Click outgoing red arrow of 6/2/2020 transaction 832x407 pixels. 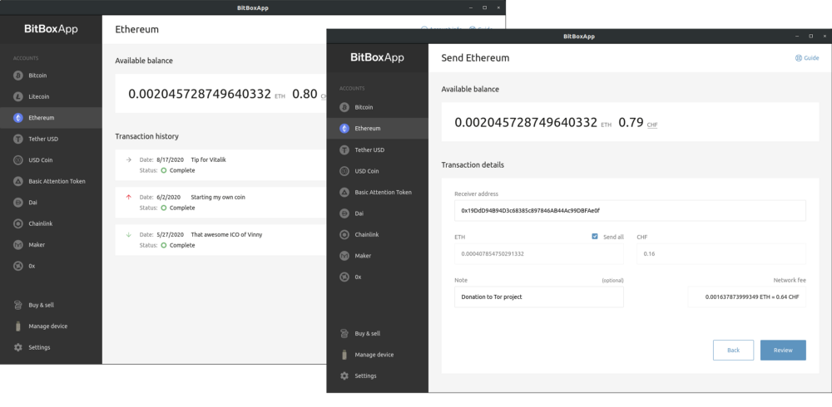tap(128, 197)
